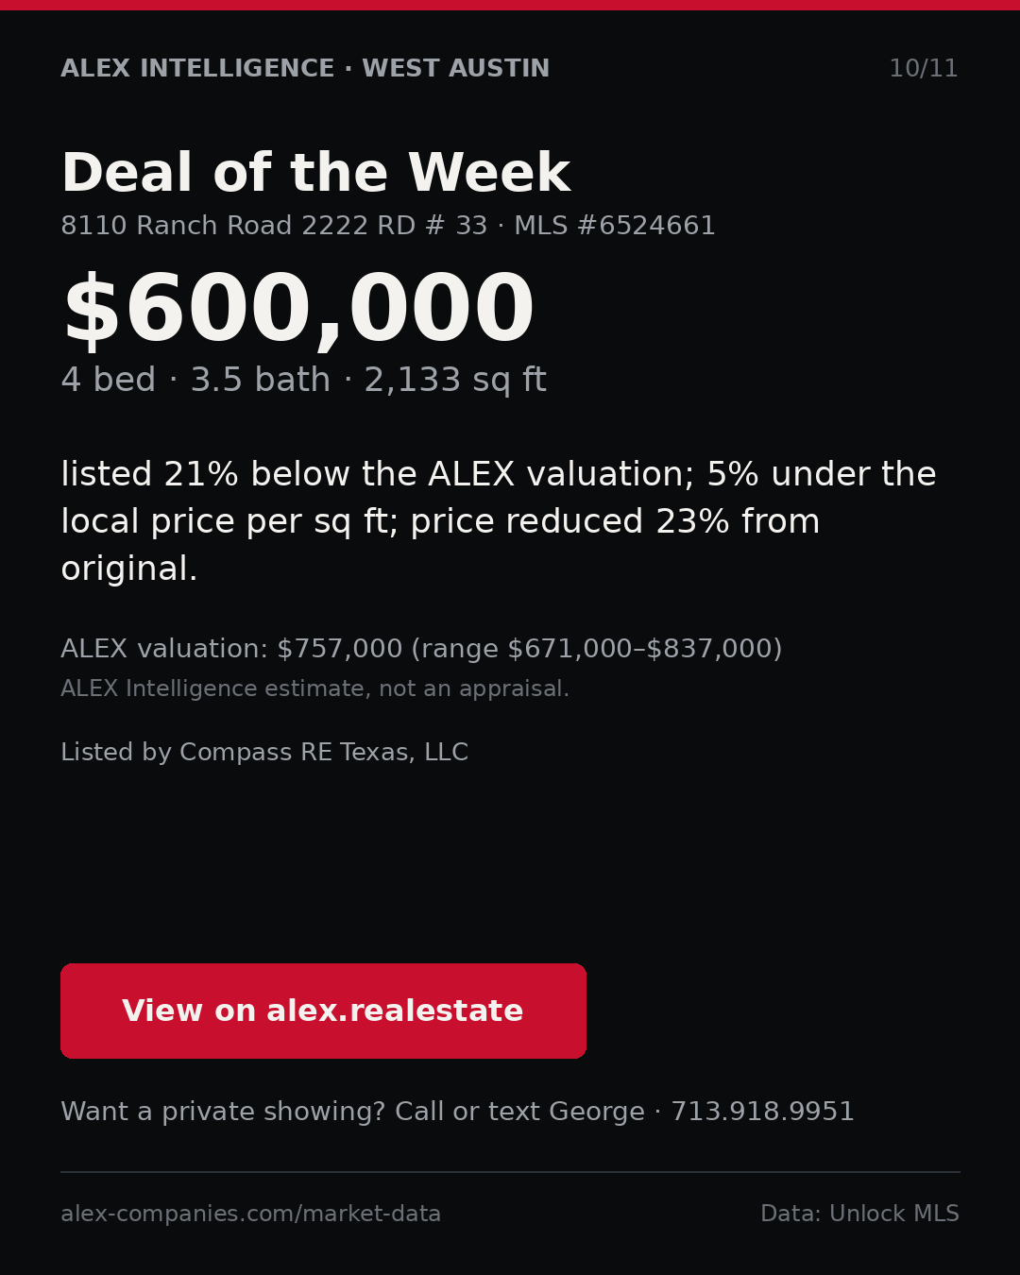Viewport: 1020px width, 1275px height.
Task: Open the View on alex.realestate button
Action: pos(323,1011)
